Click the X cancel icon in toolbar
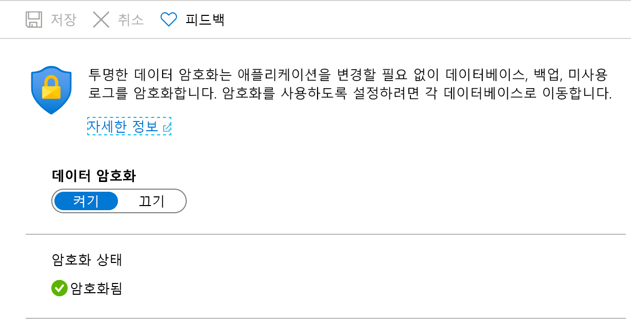 [101, 19]
